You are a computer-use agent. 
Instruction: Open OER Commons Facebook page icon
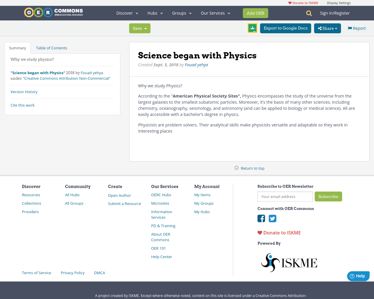261,218
